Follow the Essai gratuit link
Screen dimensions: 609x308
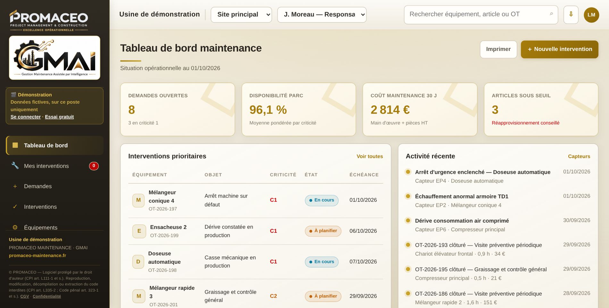(x=59, y=117)
